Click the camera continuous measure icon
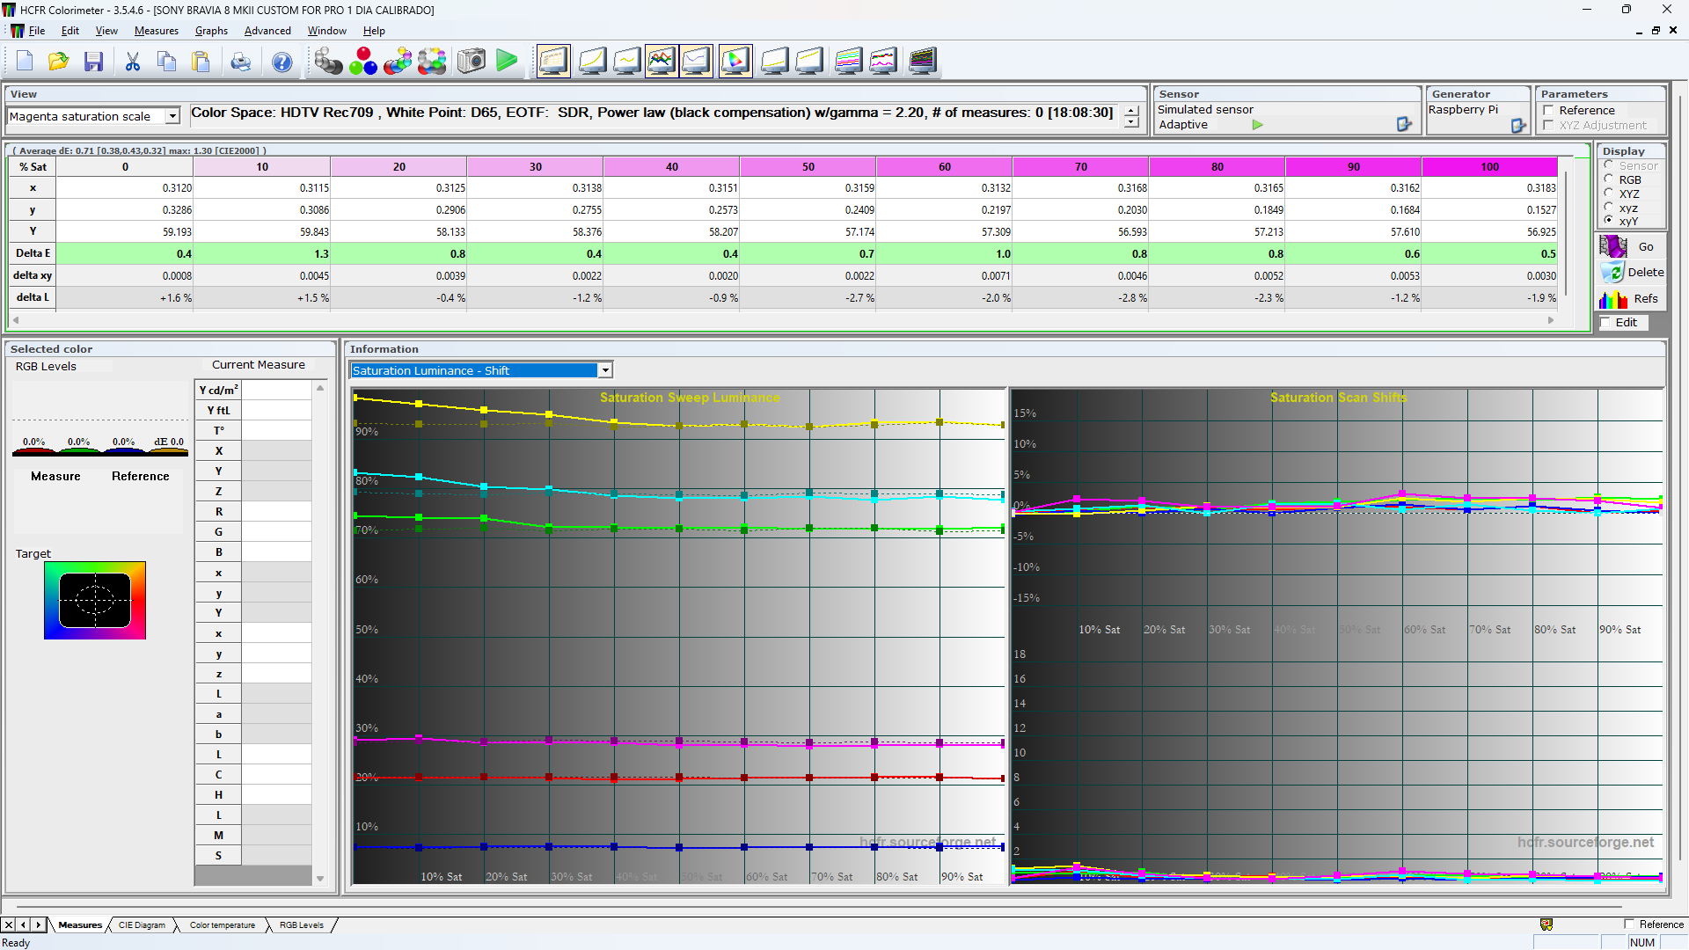This screenshot has width=1689, height=950. point(472,62)
